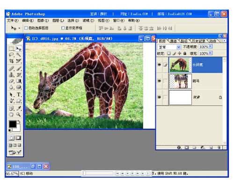The height and width of the screenshot is (187, 234).
Task: Select the Hand tool
Action: [x=12, y=115]
